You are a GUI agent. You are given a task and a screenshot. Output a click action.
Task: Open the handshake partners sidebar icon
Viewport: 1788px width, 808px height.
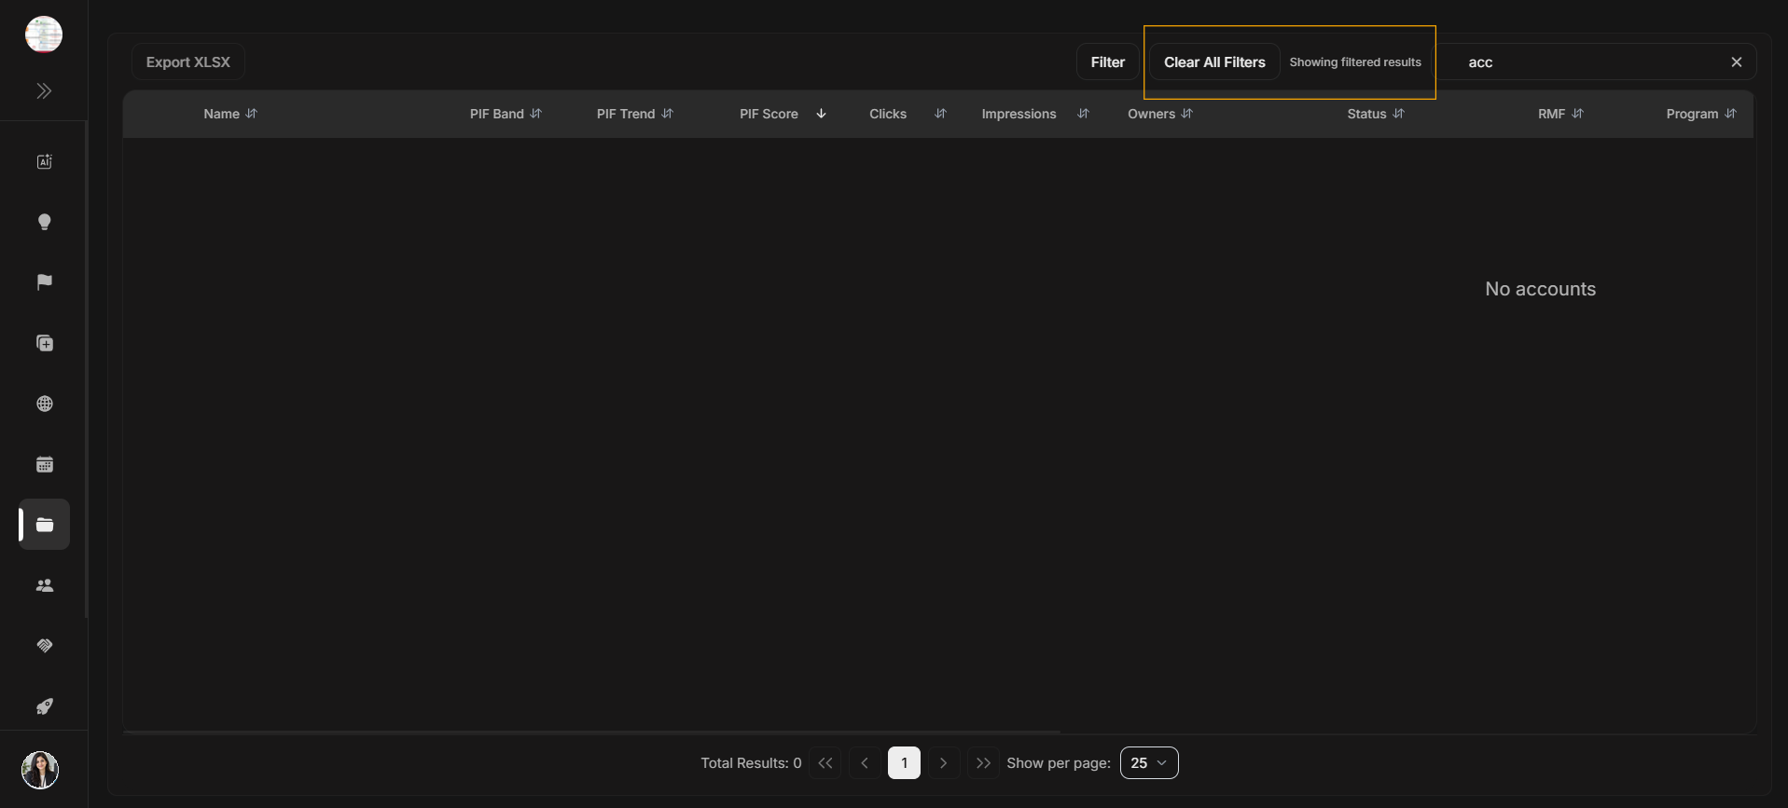44,646
